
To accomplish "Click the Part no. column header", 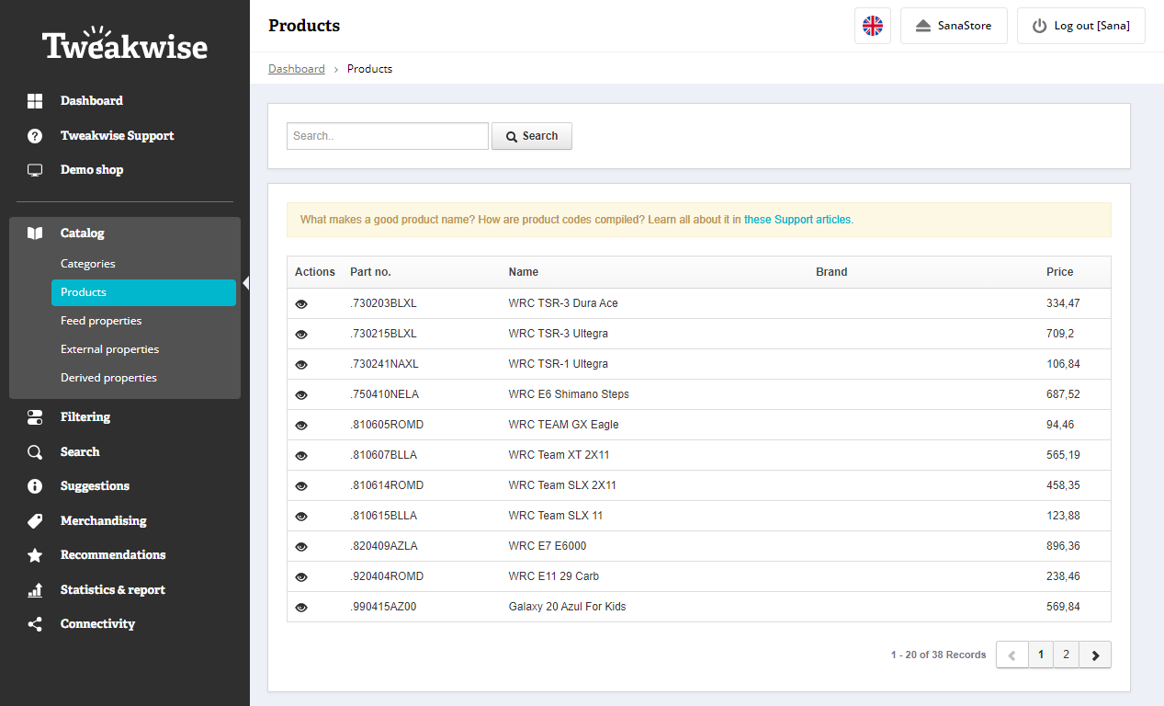I will pos(370,272).
